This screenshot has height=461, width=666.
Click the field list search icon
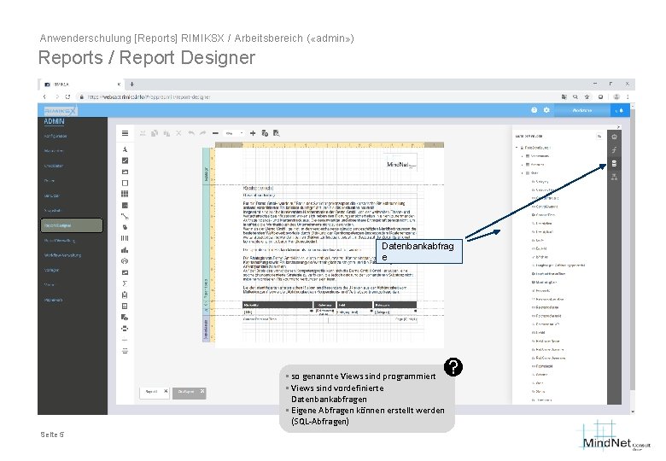point(599,137)
